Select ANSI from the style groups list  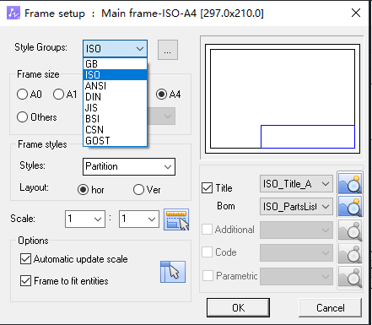point(115,86)
